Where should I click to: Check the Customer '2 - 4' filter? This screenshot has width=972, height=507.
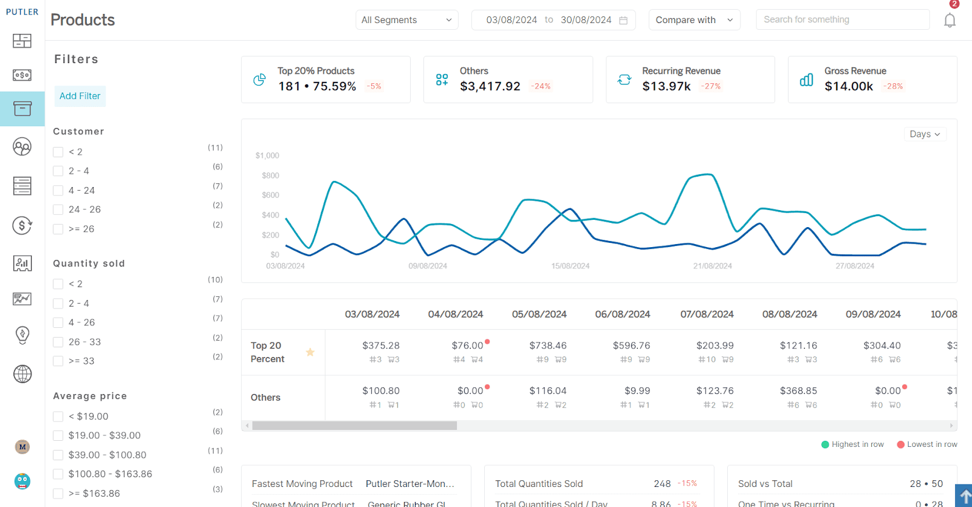coord(58,171)
